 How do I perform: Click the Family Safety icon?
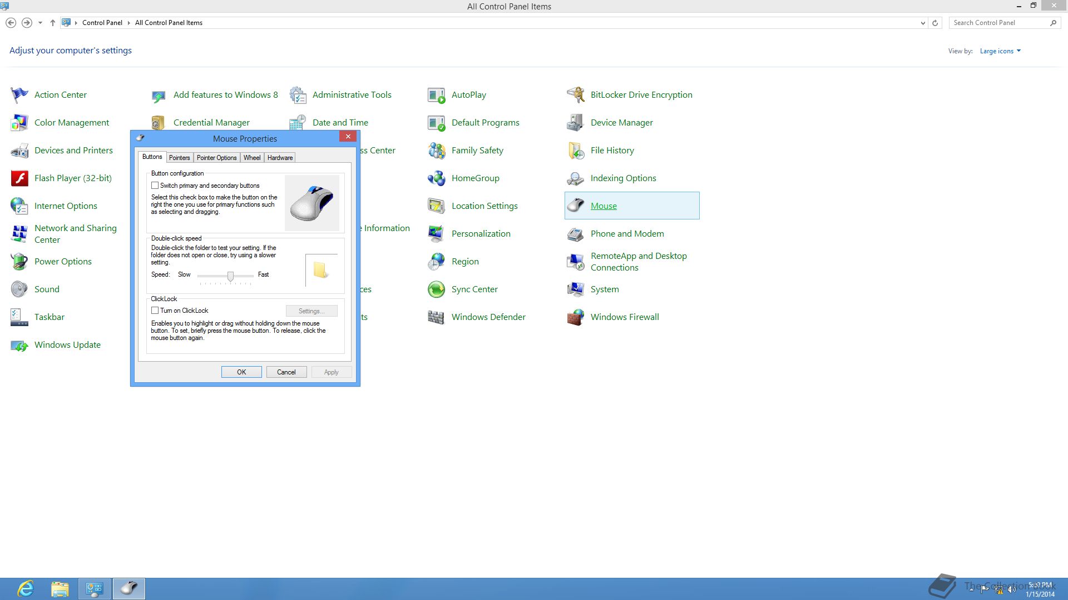[x=437, y=151]
